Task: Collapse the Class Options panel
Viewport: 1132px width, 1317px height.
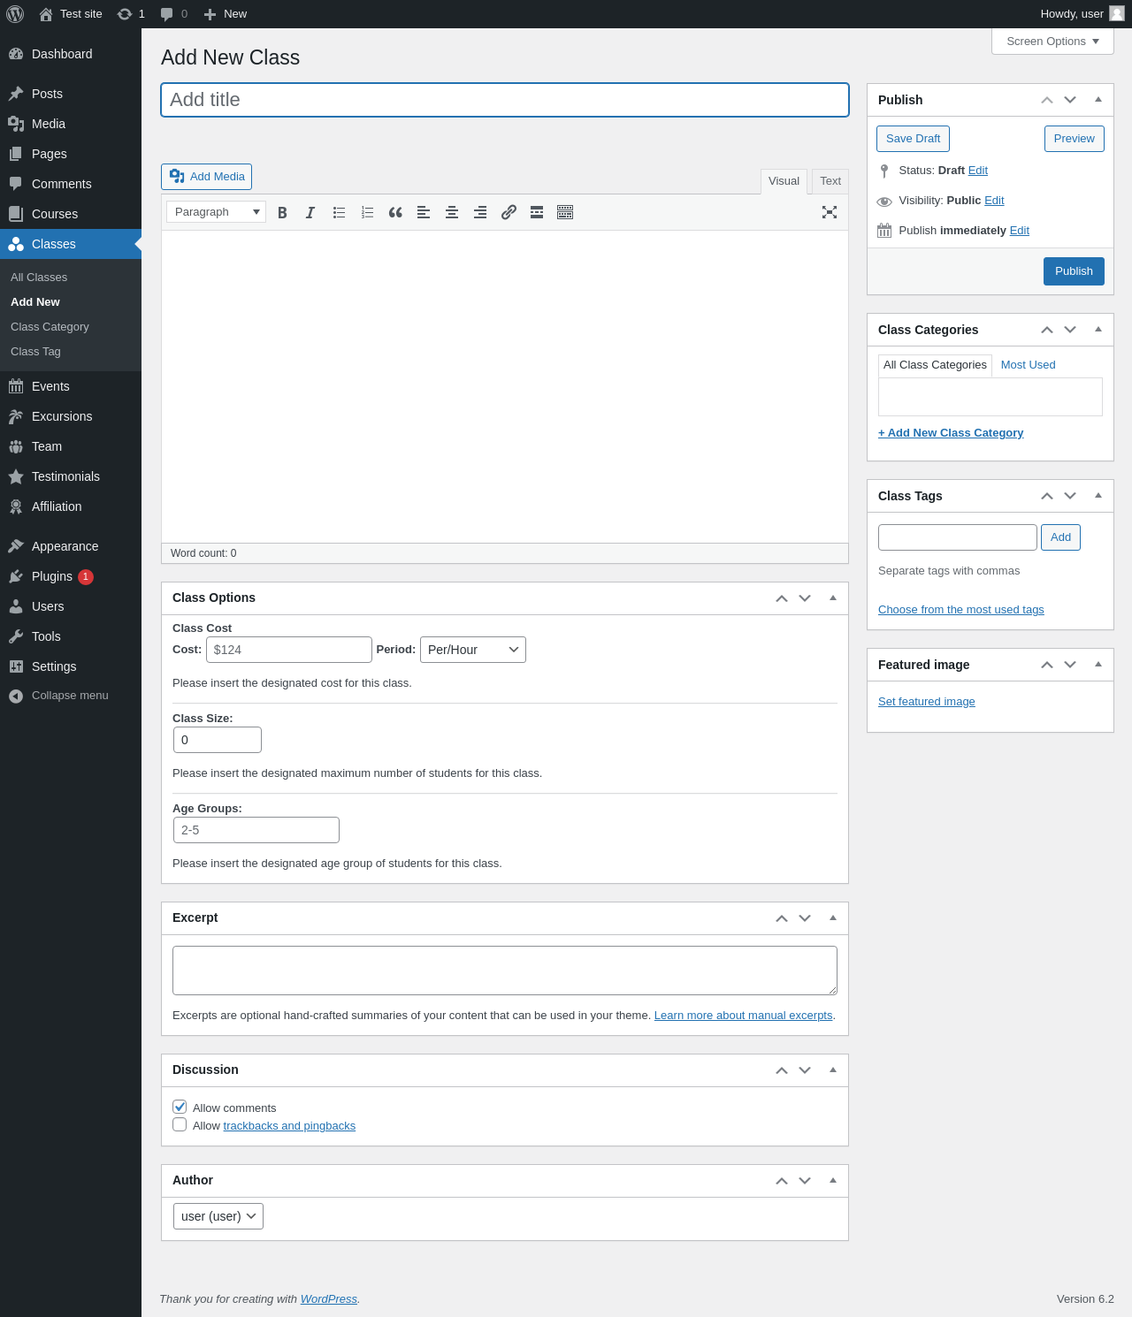Action: pos(833,598)
